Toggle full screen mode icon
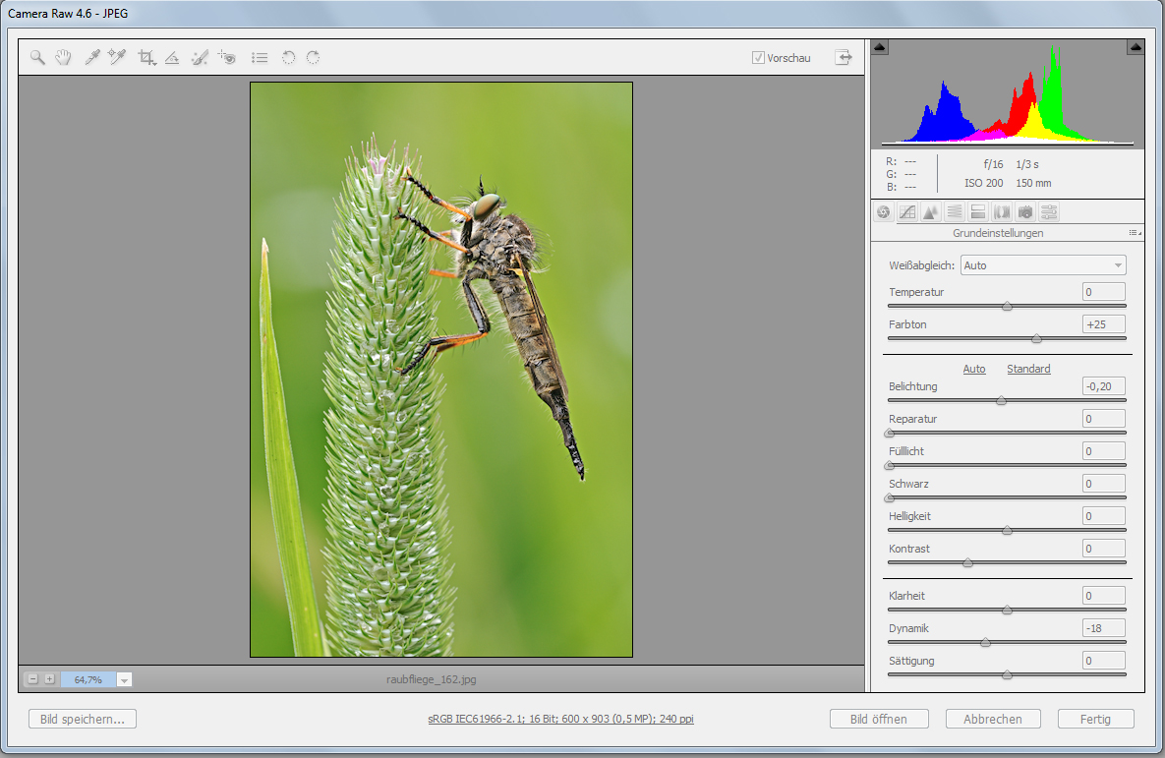 (844, 57)
